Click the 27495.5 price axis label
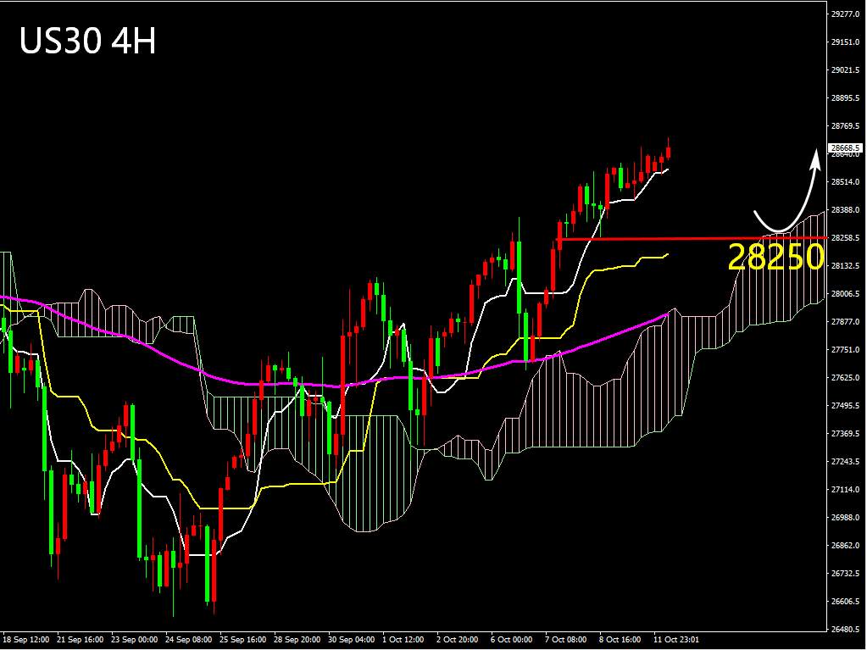867x650 pixels. (846, 406)
